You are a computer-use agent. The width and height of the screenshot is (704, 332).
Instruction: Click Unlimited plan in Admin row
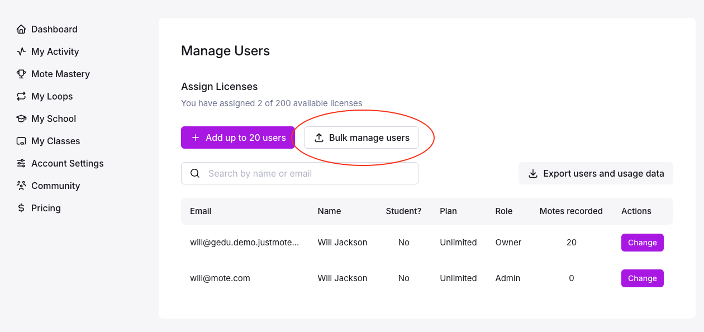click(x=458, y=278)
